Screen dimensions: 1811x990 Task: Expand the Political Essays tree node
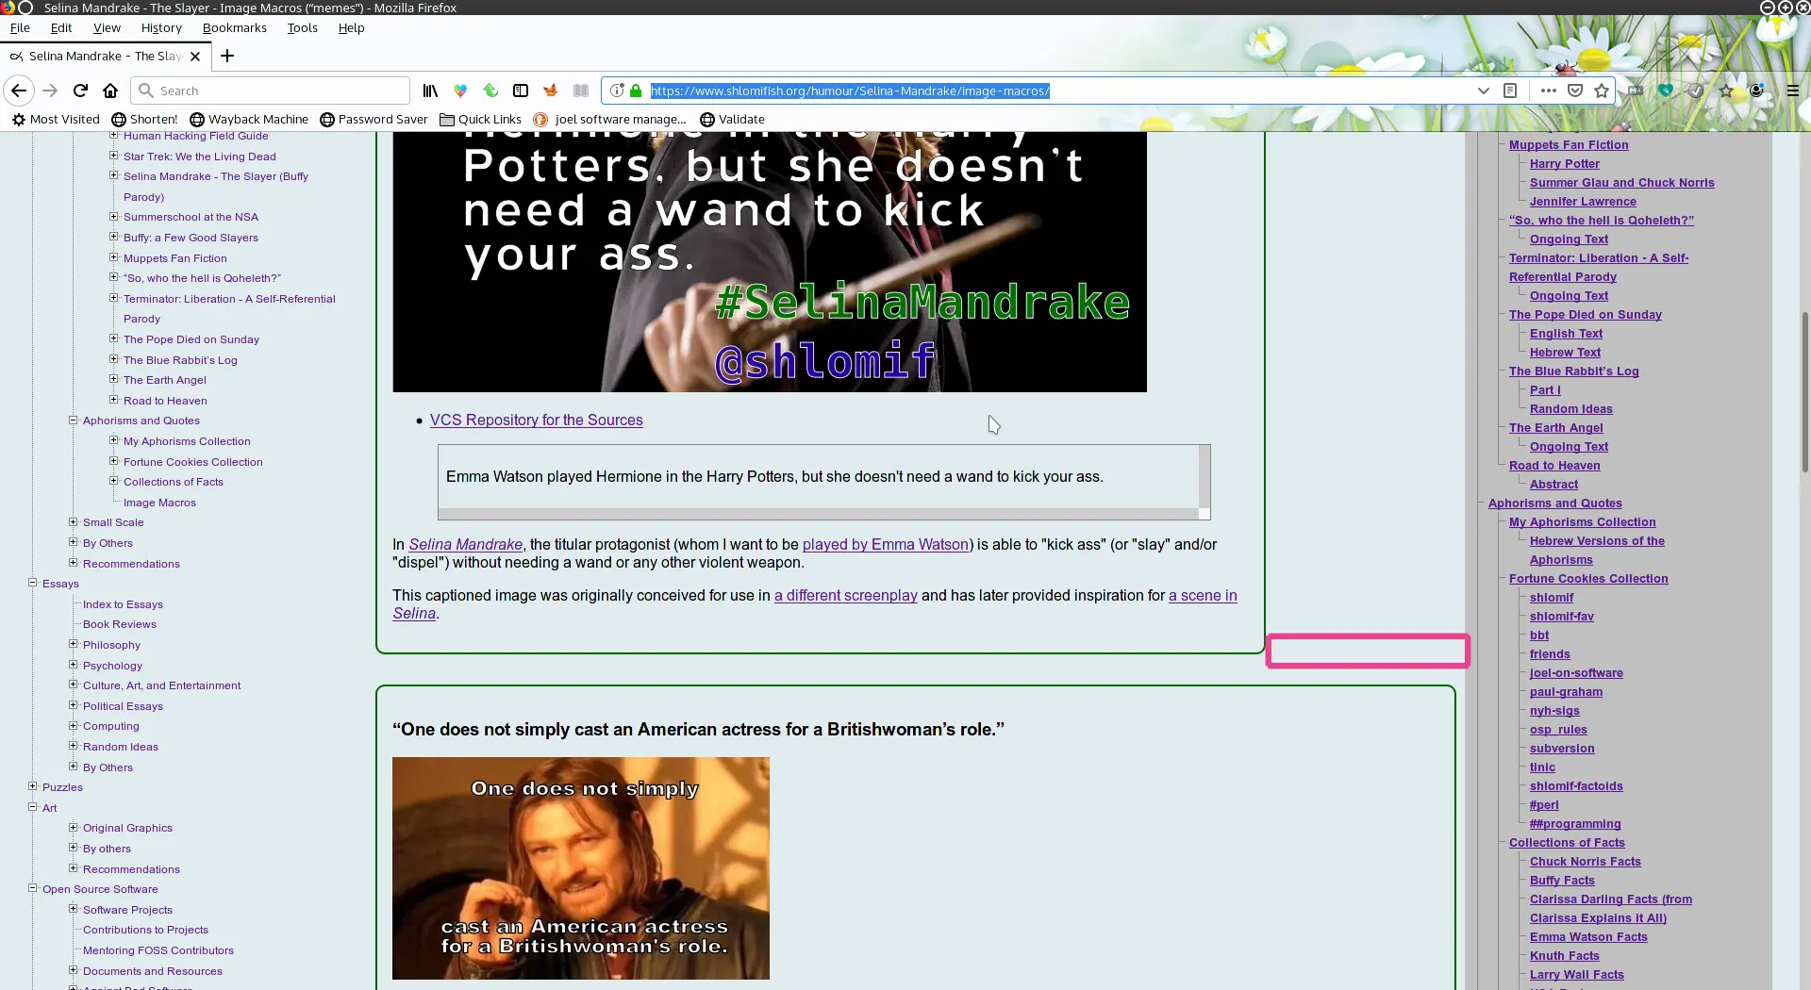pos(73,705)
